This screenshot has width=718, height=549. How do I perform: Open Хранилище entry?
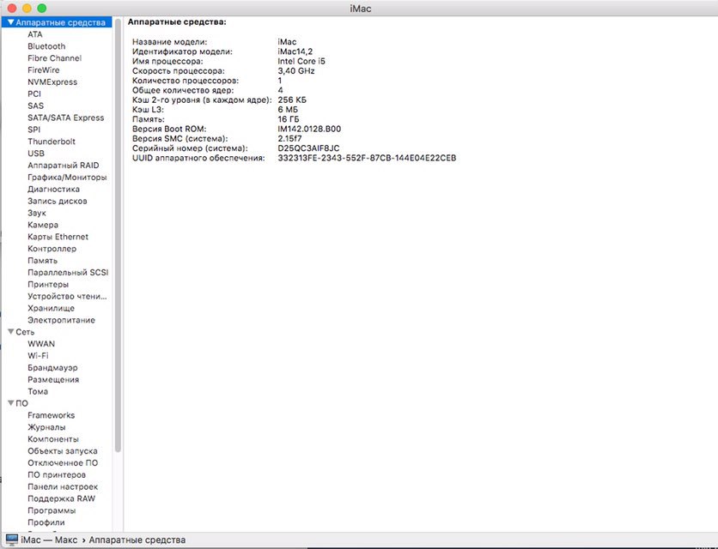coord(51,308)
